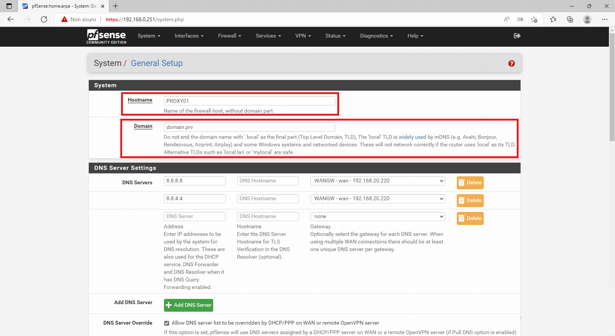Click the Domain field label
The height and width of the screenshot is (336, 615).
click(x=143, y=126)
